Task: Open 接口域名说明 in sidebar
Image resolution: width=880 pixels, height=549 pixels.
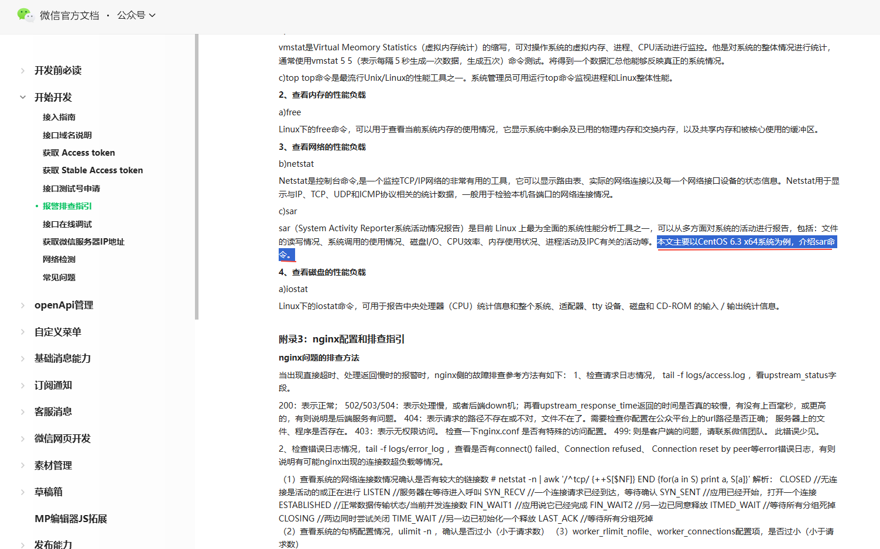Action: [67, 135]
